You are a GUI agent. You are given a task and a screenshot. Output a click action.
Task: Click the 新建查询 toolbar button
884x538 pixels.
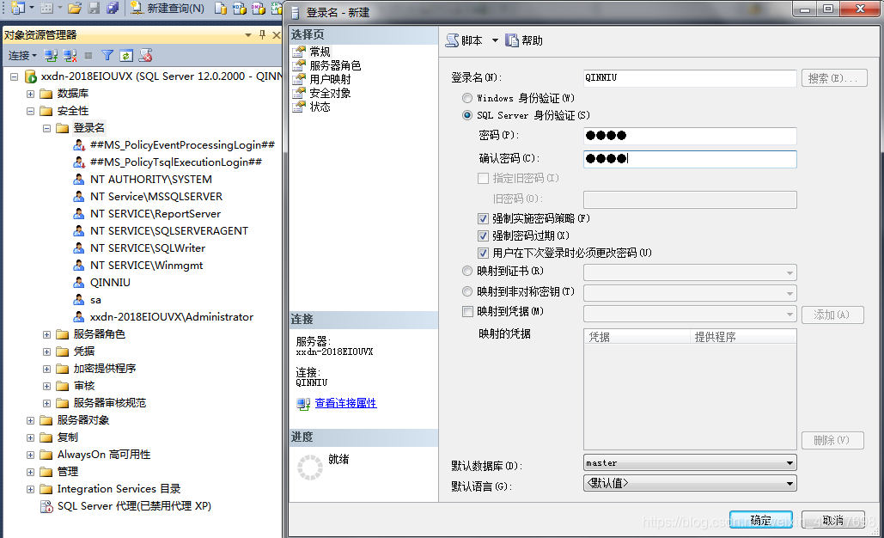point(168,8)
